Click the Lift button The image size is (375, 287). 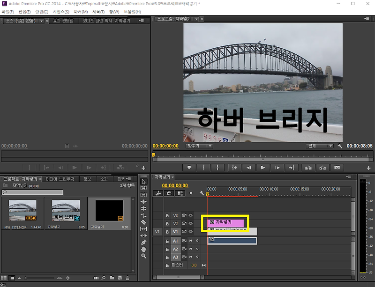tap(308, 168)
